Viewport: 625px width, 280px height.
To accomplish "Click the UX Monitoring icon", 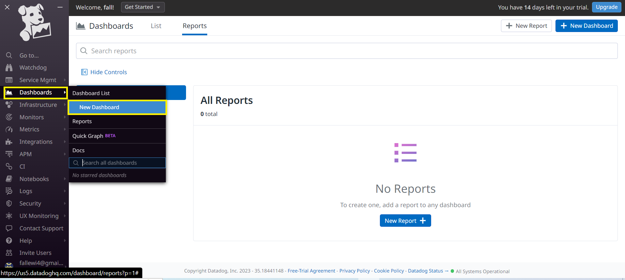I will coord(9,216).
